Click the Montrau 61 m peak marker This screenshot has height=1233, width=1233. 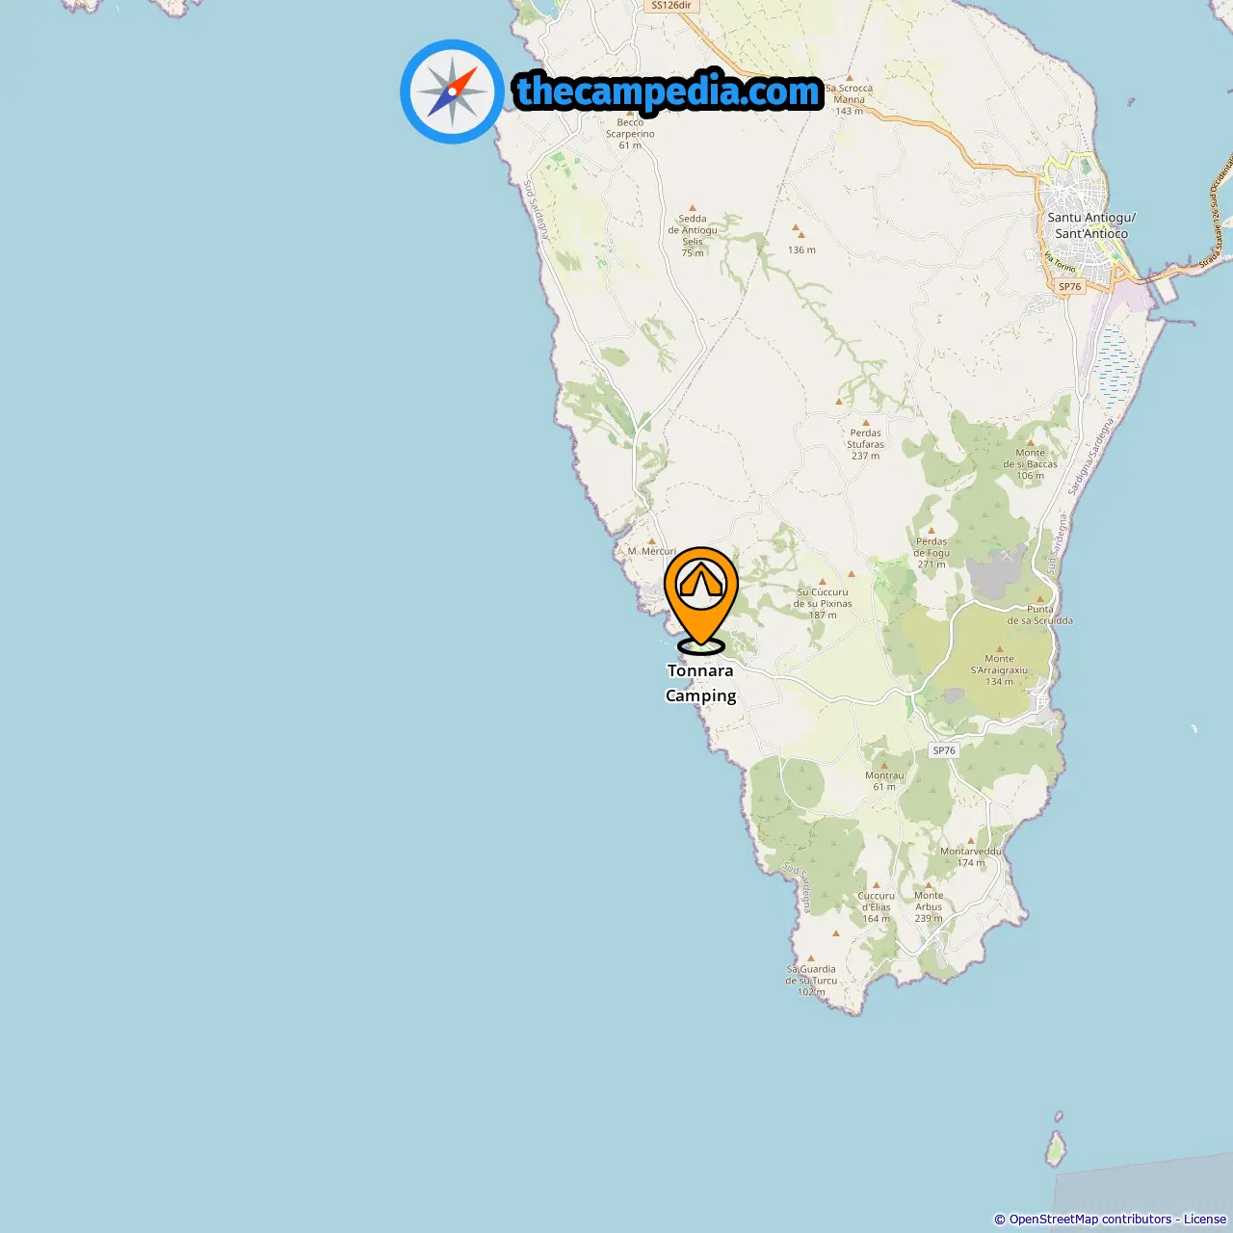point(884,765)
